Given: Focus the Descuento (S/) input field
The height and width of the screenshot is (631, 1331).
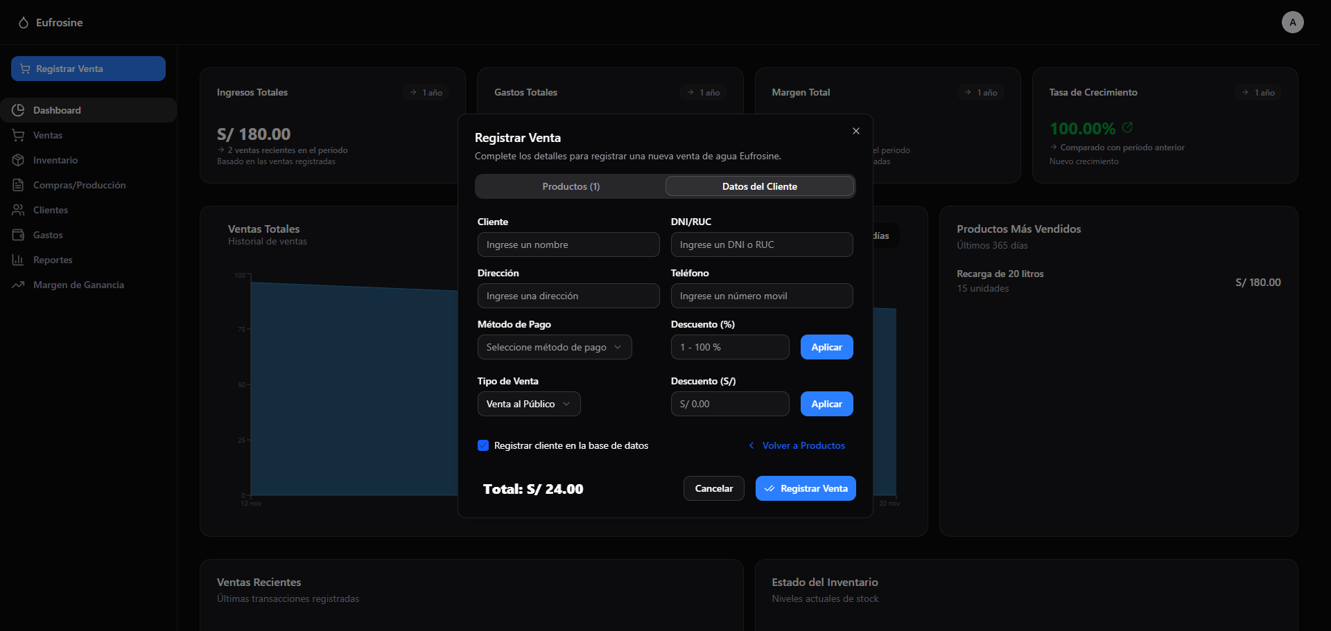Looking at the screenshot, I should pyautogui.click(x=730, y=404).
